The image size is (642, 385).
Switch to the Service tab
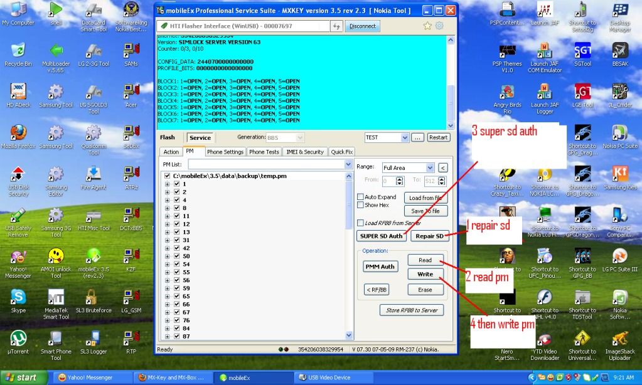point(200,138)
